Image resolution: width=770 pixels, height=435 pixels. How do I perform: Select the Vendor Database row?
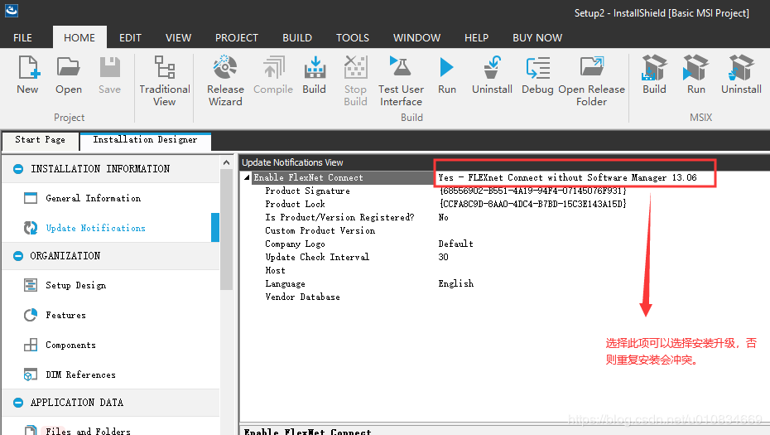pyautogui.click(x=504, y=297)
